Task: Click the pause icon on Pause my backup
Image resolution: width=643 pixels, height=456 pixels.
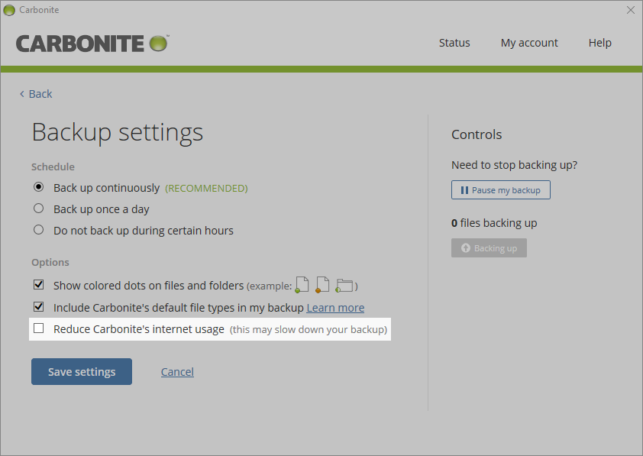Action: point(467,189)
